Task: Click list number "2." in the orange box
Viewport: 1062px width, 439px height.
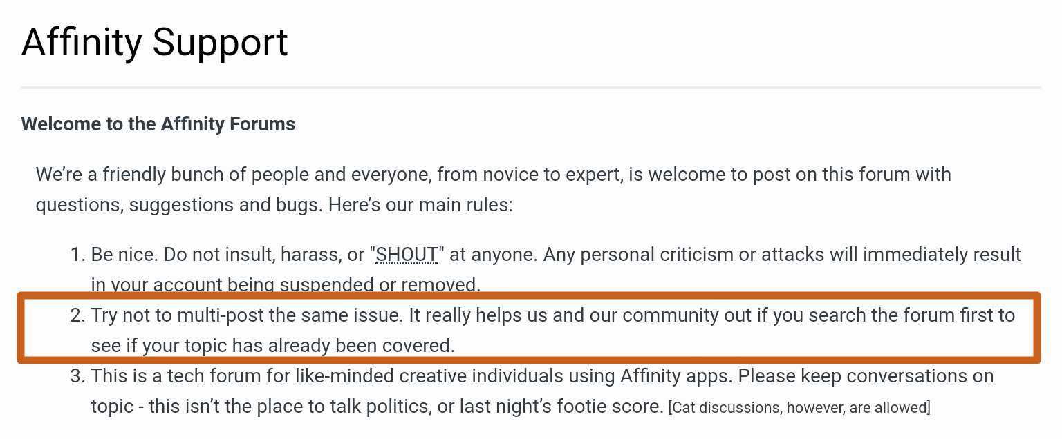Action: click(x=77, y=316)
